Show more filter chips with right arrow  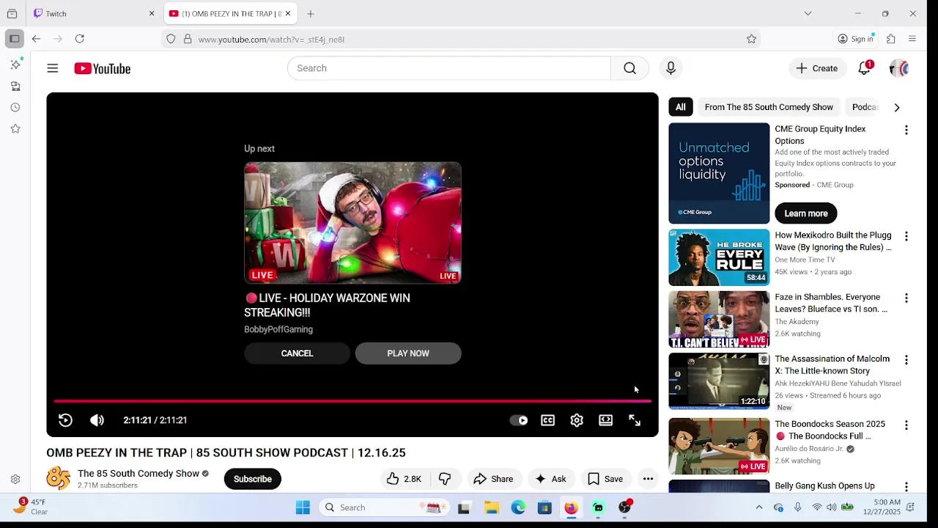[897, 107]
